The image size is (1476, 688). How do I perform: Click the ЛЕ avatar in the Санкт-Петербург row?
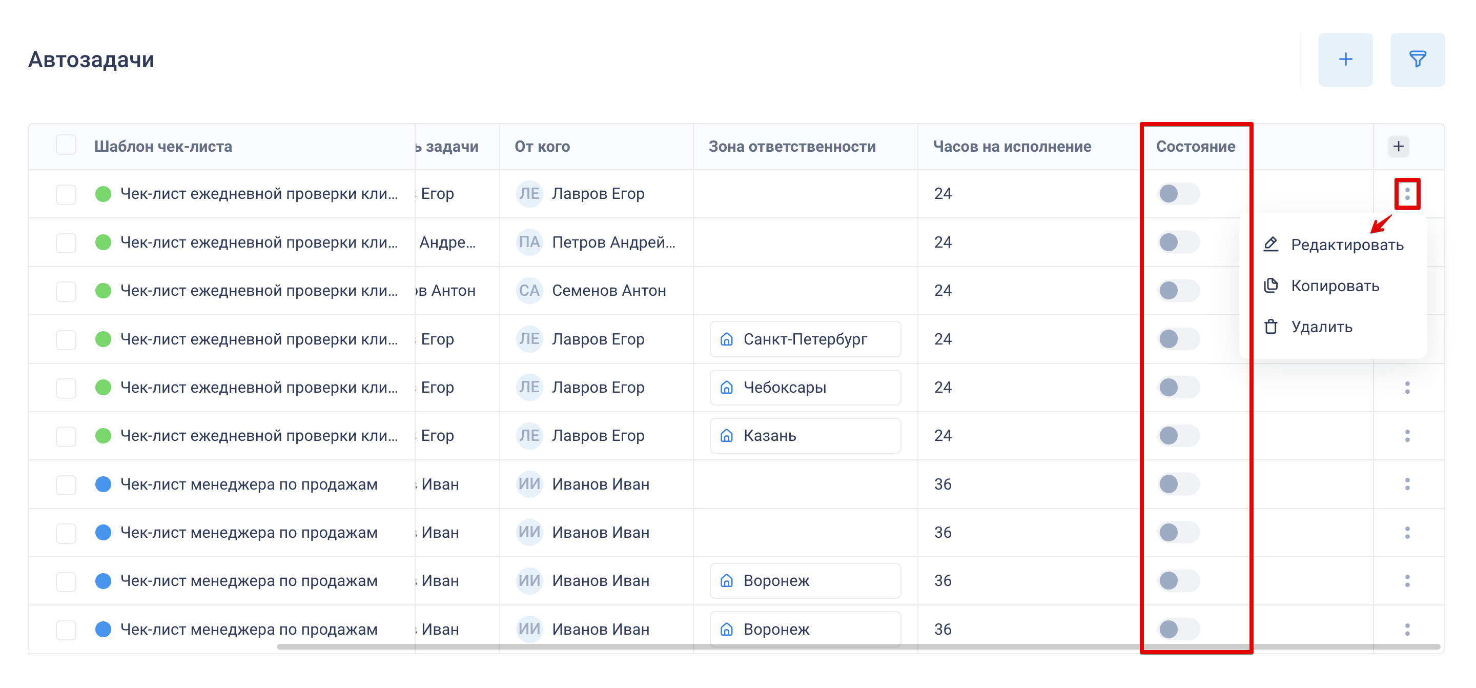click(529, 339)
